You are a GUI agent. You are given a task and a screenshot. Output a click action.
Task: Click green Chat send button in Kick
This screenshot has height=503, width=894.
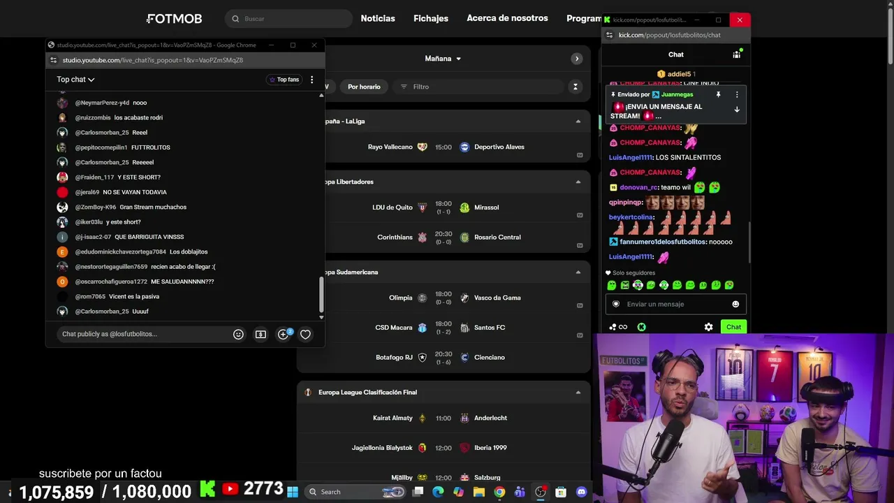(x=733, y=327)
